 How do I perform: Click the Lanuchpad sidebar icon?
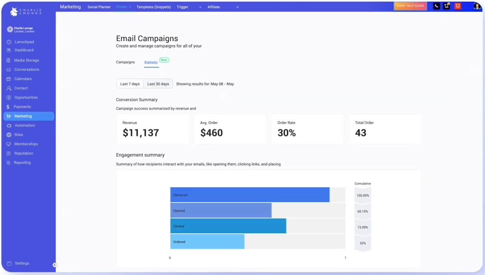pyautogui.click(x=9, y=42)
